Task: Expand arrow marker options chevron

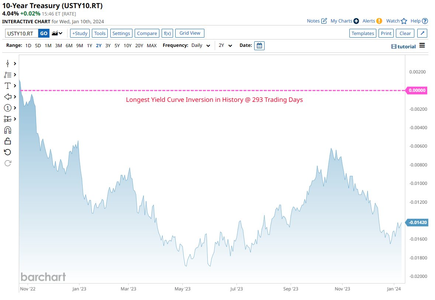Action: tap(15, 97)
